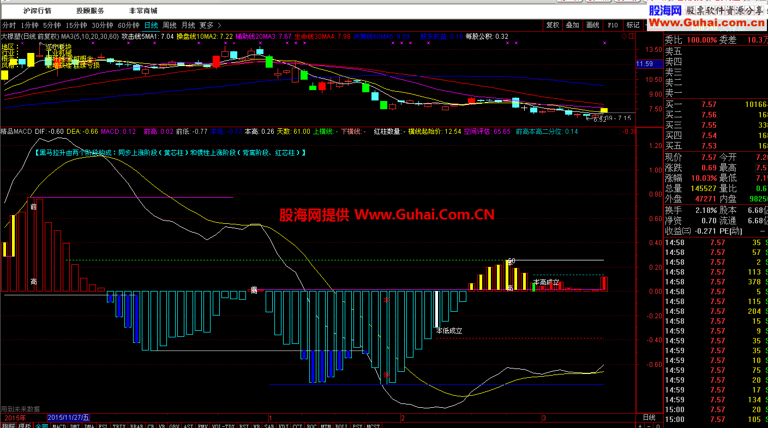The image size is (768, 428).
Task: Click the 本低成立 label on MACD chart
Action: [x=449, y=330]
